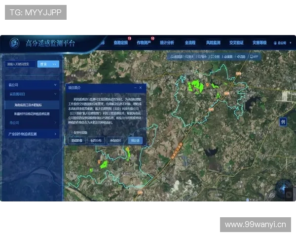Open the 风险监测 menu

tap(213, 43)
